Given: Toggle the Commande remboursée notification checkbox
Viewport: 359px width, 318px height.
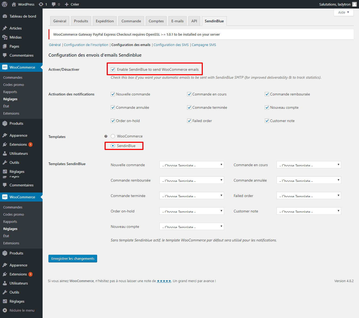Looking at the screenshot, I should point(267,94).
